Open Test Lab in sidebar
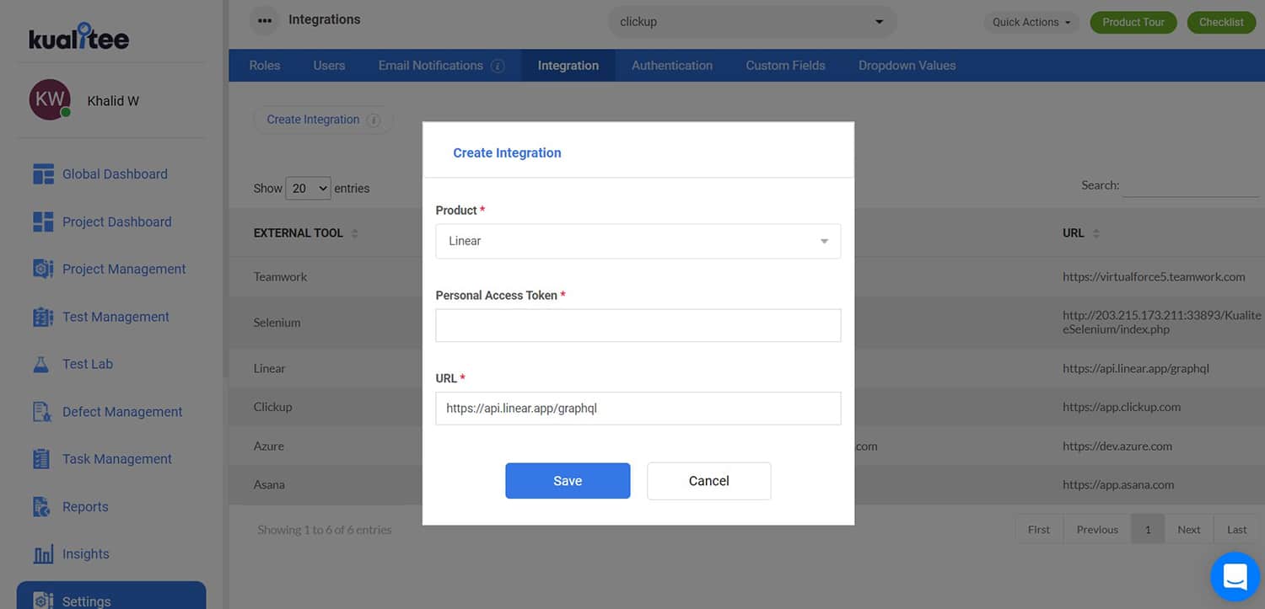 click(88, 364)
